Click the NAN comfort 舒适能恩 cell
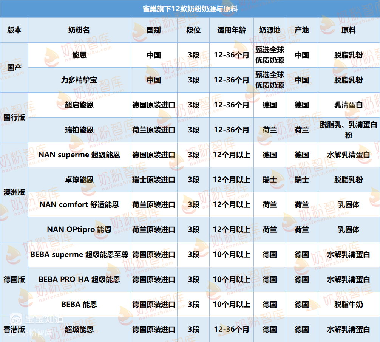380x342 pixels. coord(79,205)
